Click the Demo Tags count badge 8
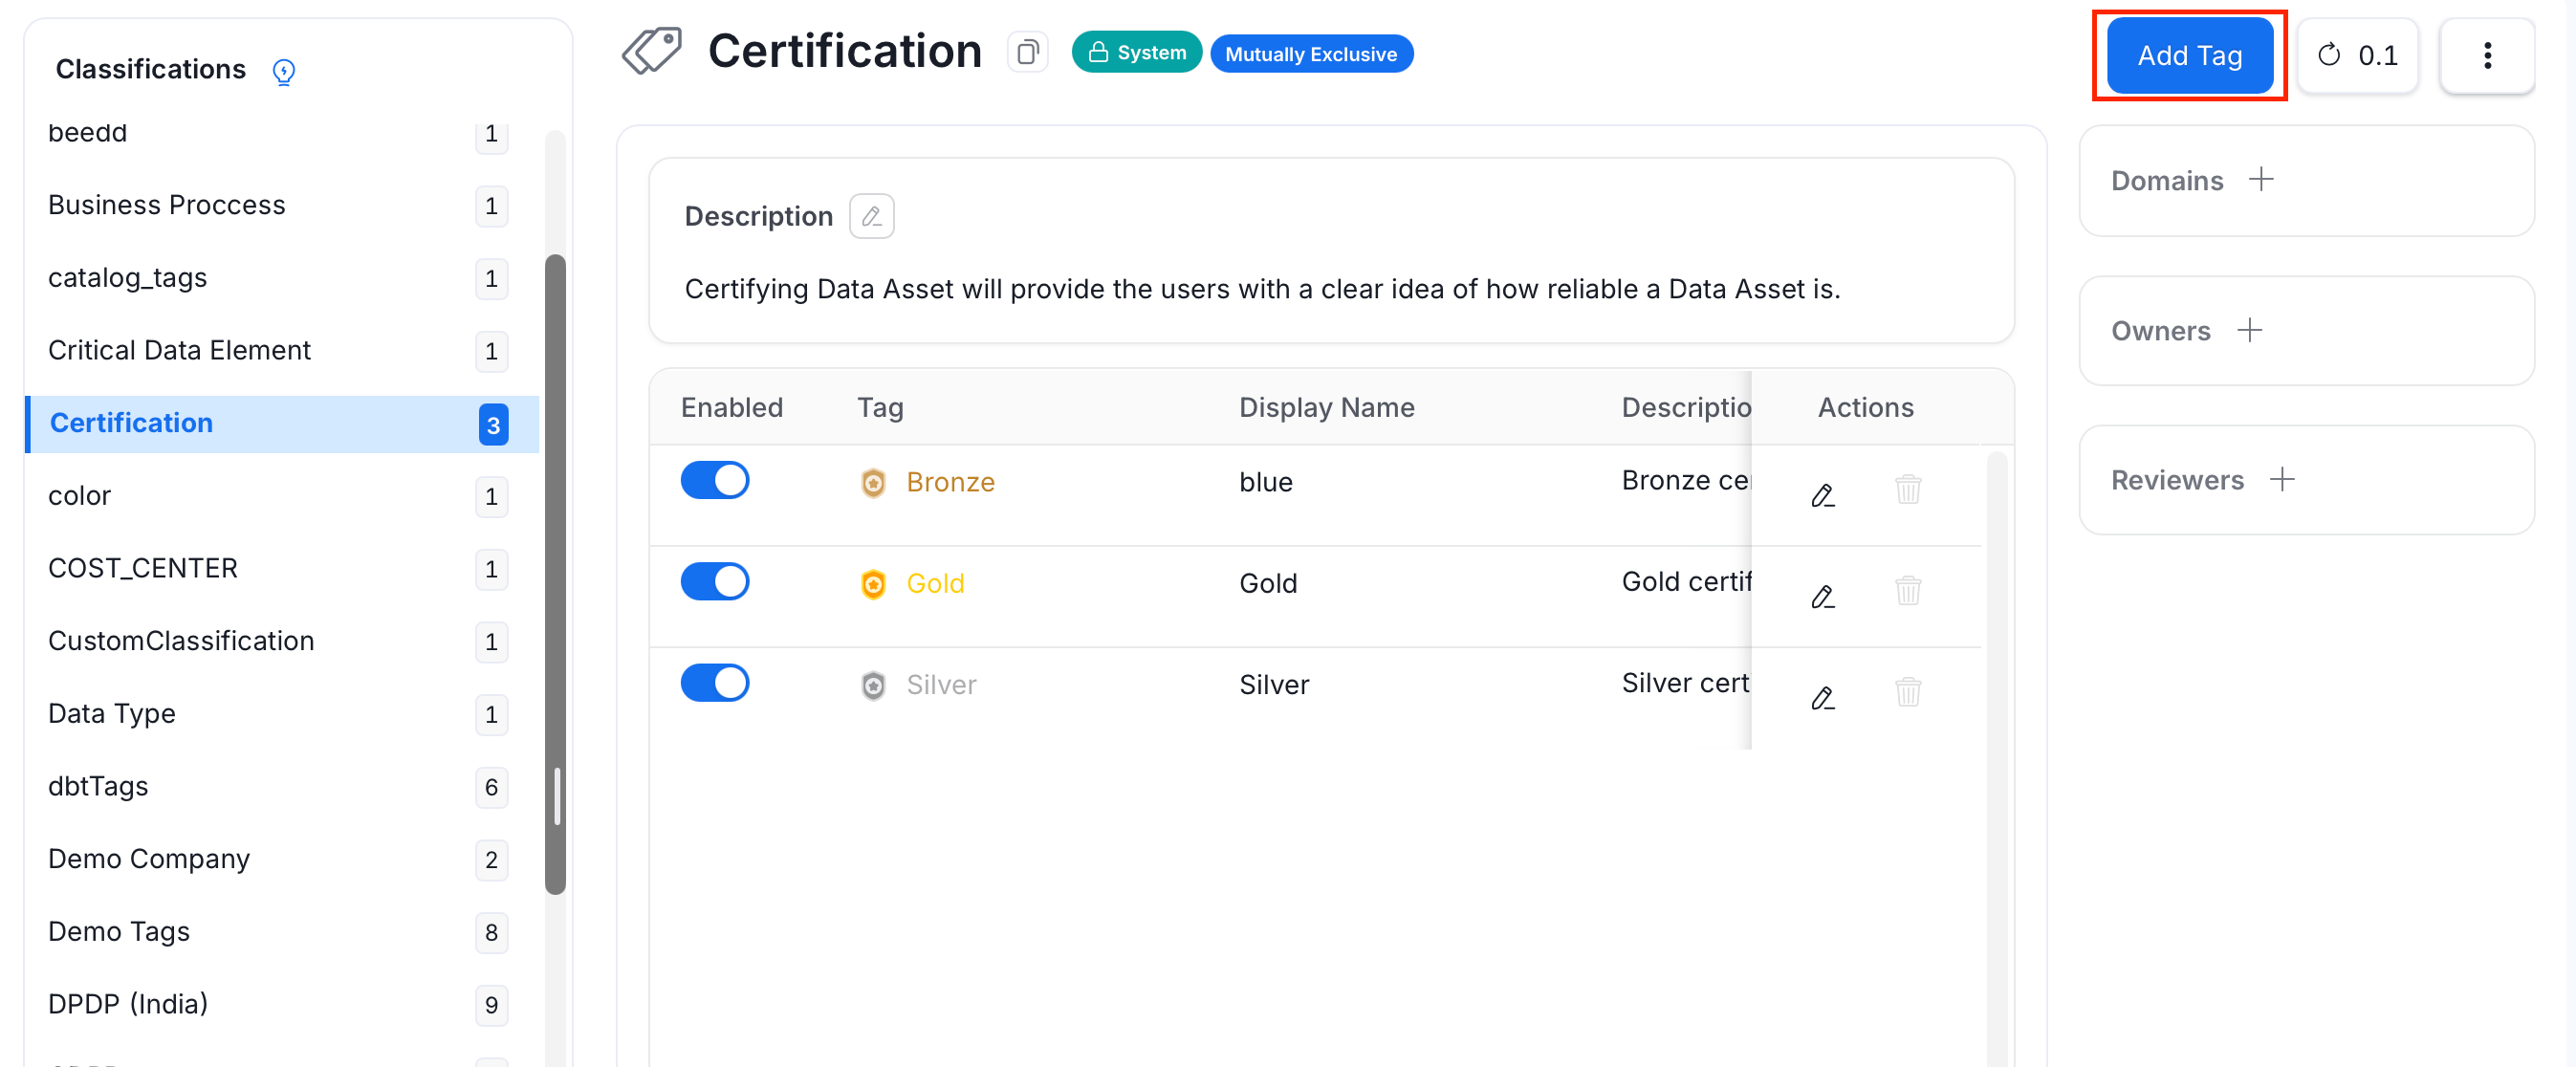 (x=491, y=932)
